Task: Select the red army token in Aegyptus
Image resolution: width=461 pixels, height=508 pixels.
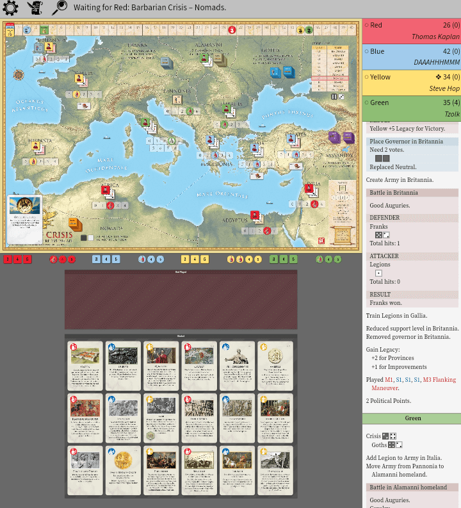Action: [x=255, y=216]
